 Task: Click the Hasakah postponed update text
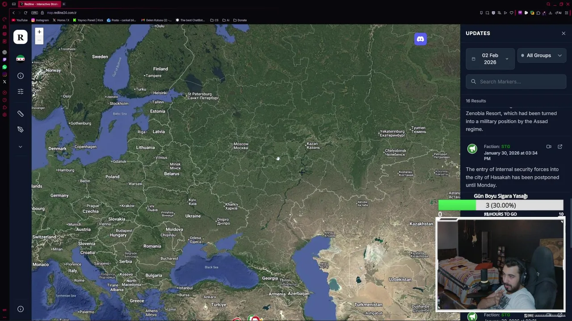(x=512, y=177)
